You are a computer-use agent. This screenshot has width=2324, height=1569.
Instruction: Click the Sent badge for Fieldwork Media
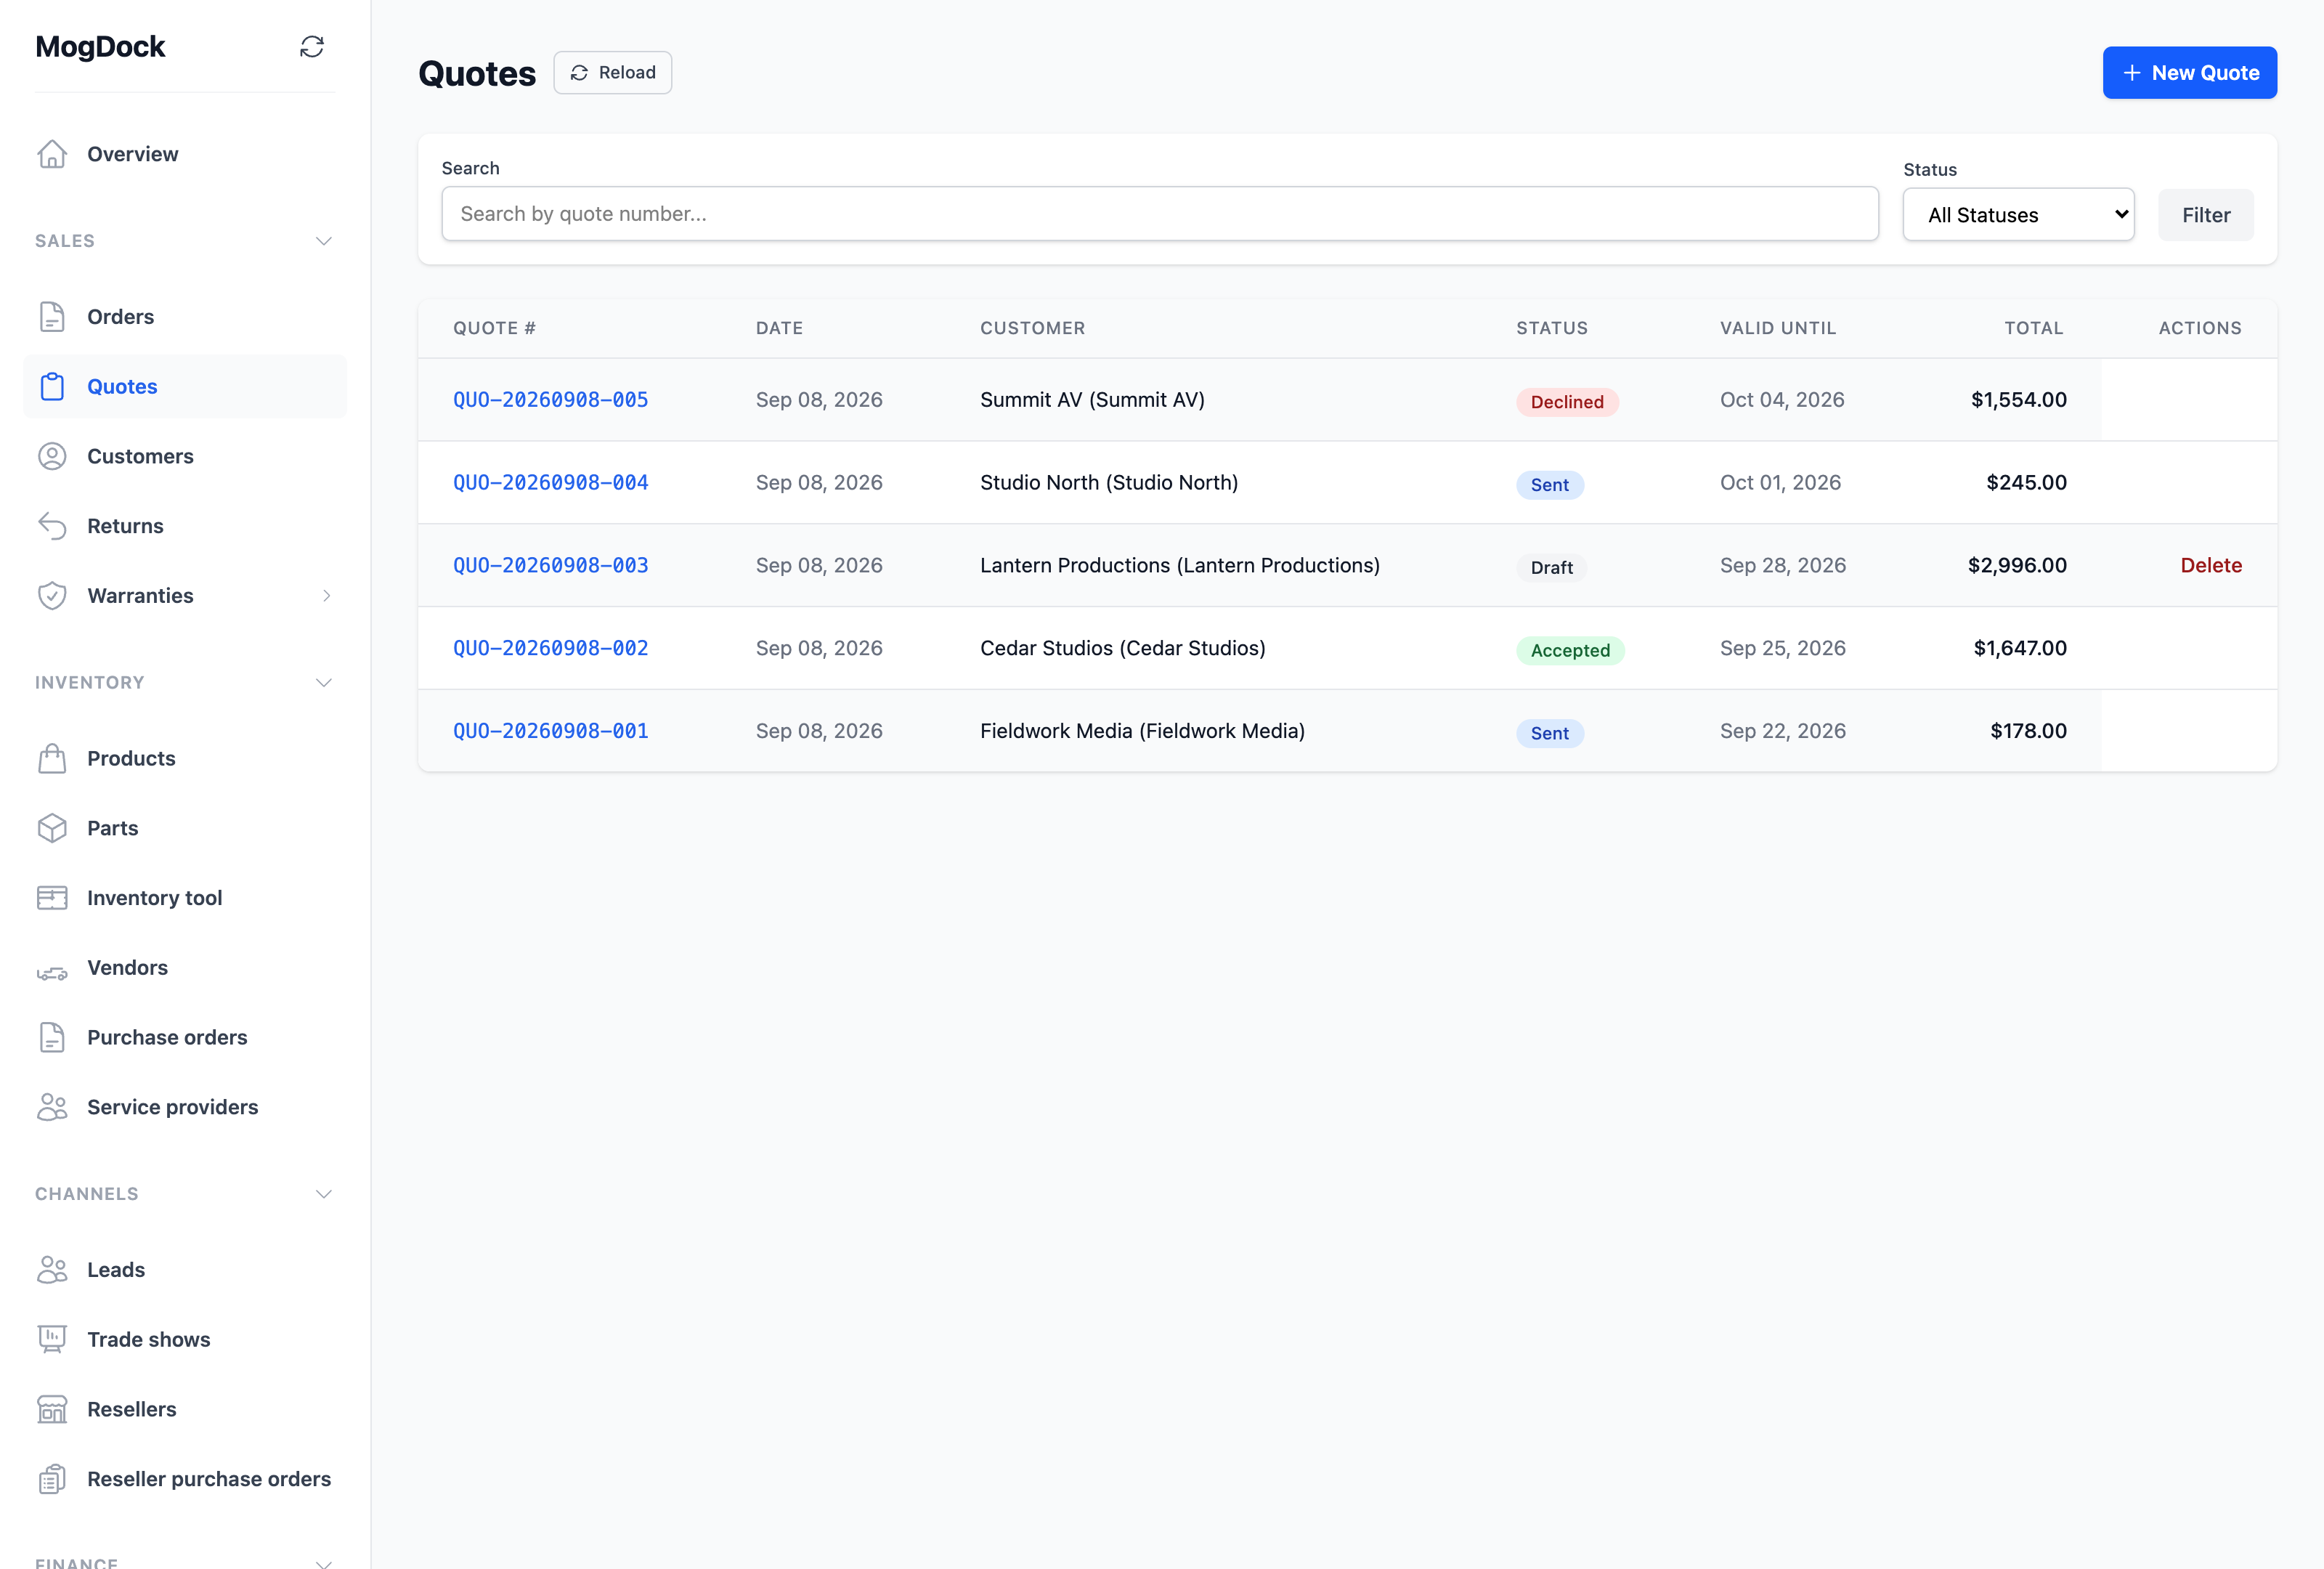pos(1549,733)
